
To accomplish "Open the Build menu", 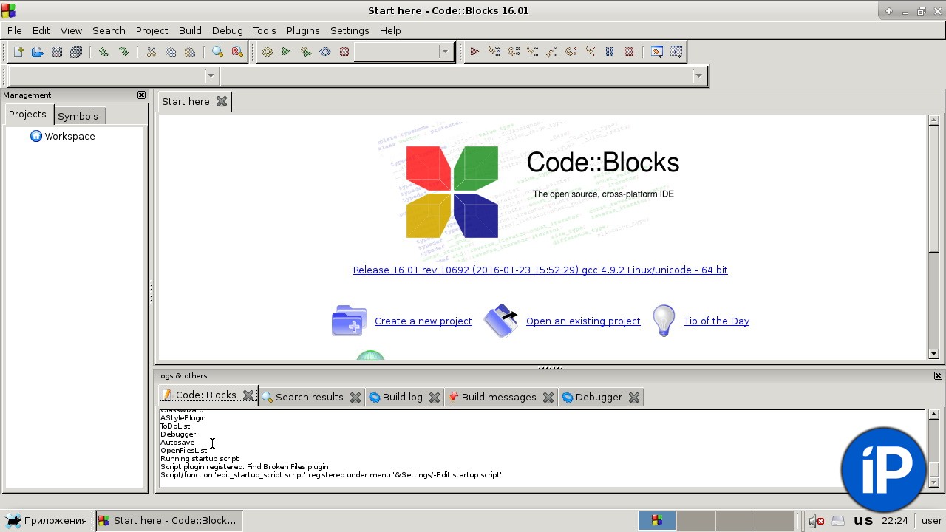I will [x=190, y=30].
